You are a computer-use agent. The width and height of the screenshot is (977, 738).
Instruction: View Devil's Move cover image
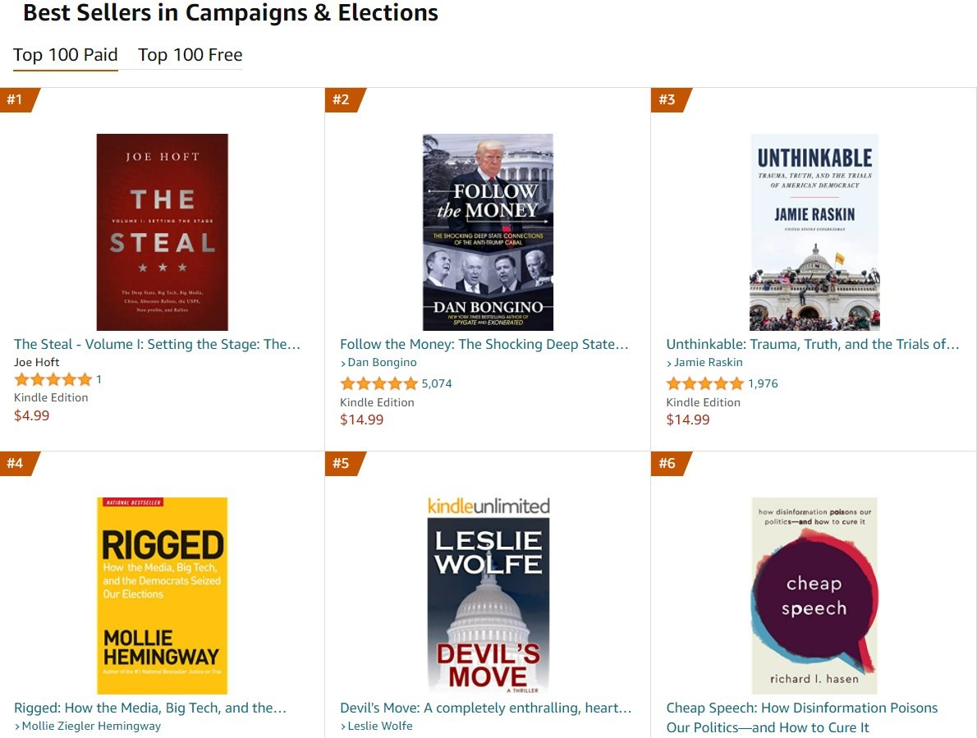(x=488, y=595)
